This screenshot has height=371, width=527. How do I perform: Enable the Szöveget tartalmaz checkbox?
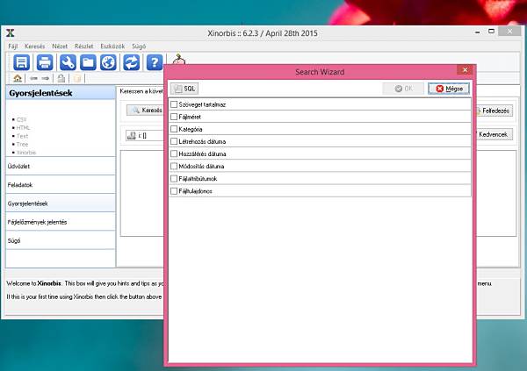[174, 104]
